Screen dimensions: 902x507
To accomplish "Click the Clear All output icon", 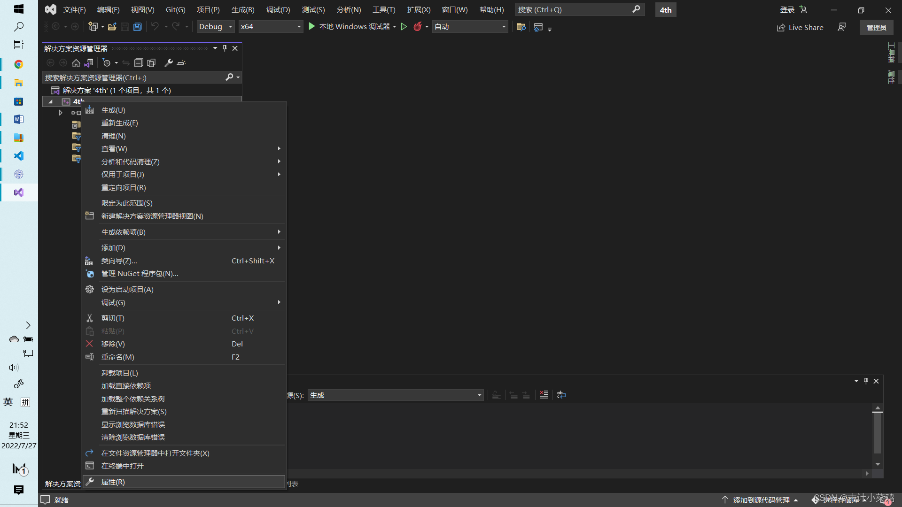I will [544, 395].
